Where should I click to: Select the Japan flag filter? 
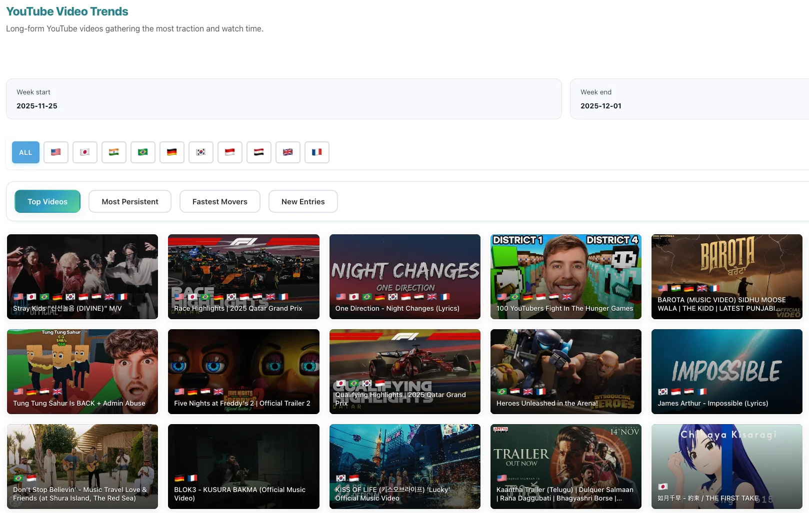(x=84, y=152)
